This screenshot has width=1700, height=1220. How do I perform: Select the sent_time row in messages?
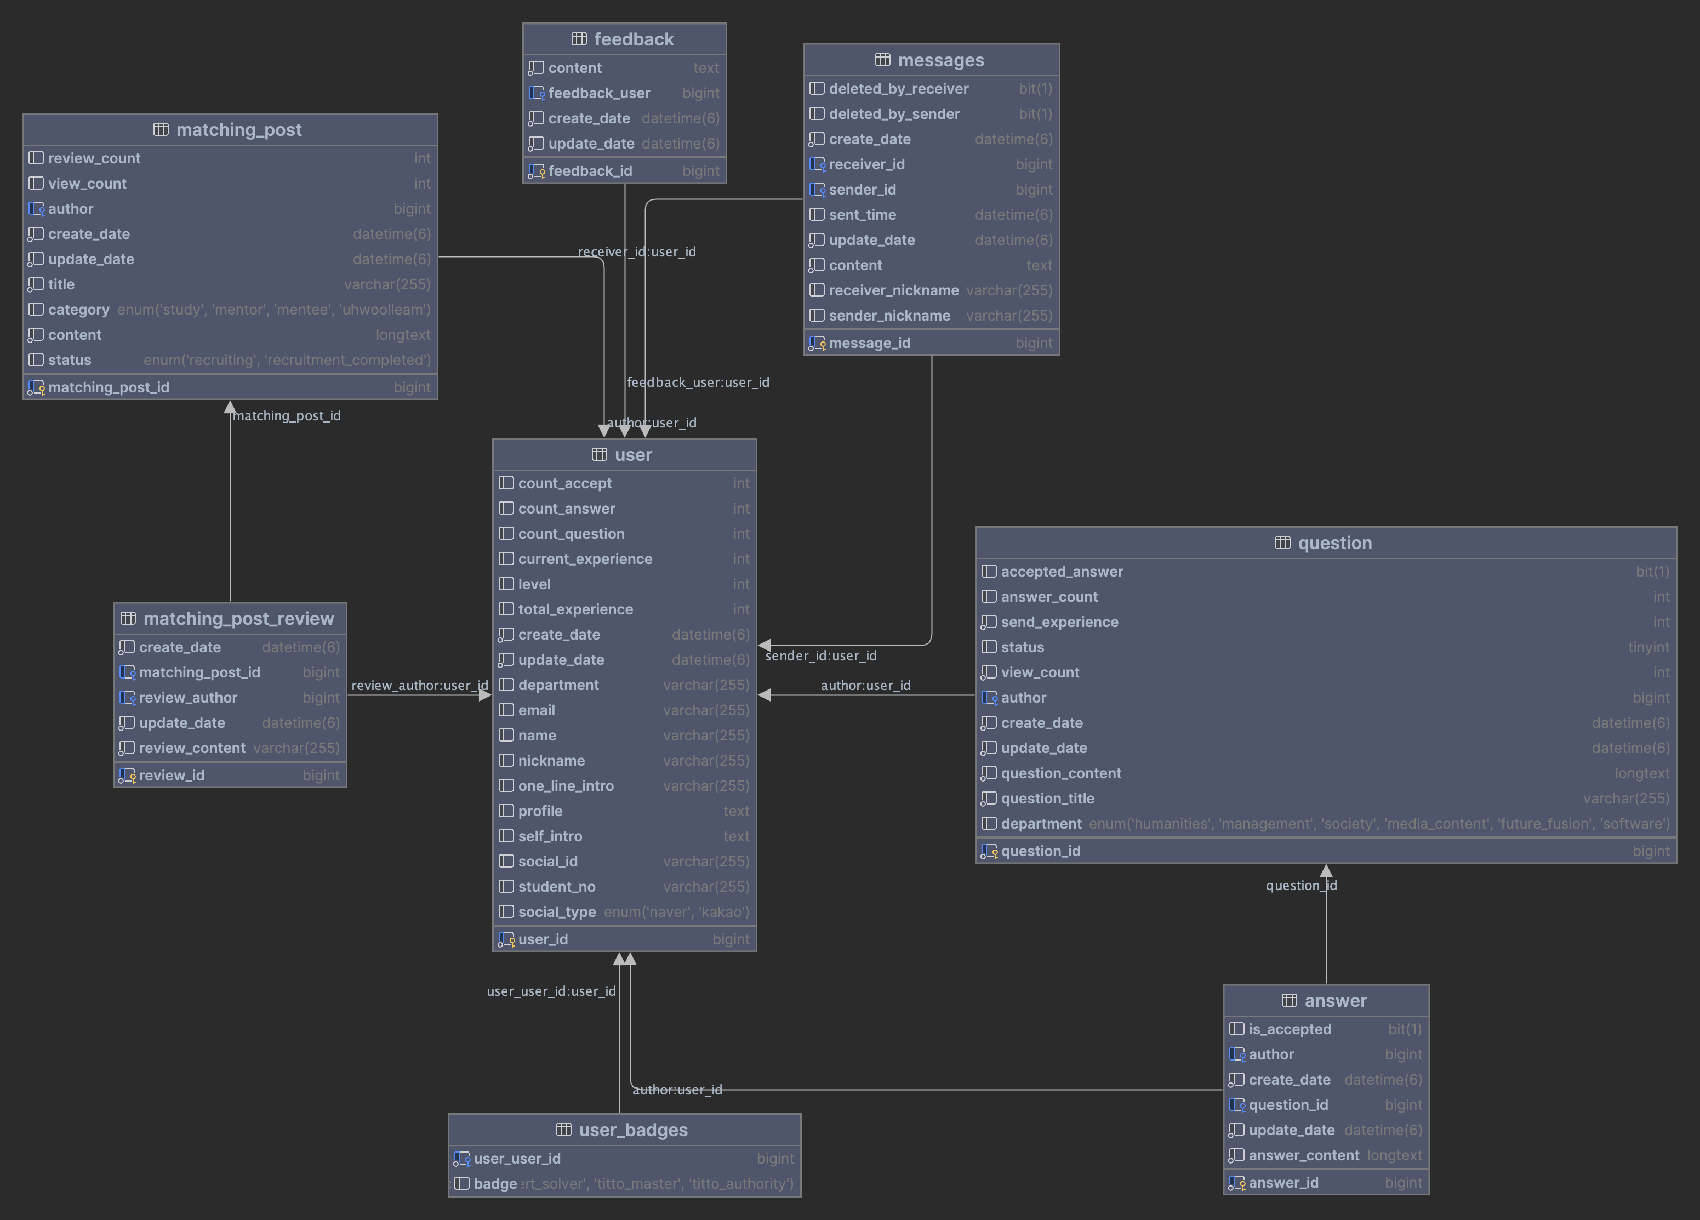[x=931, y=214]
